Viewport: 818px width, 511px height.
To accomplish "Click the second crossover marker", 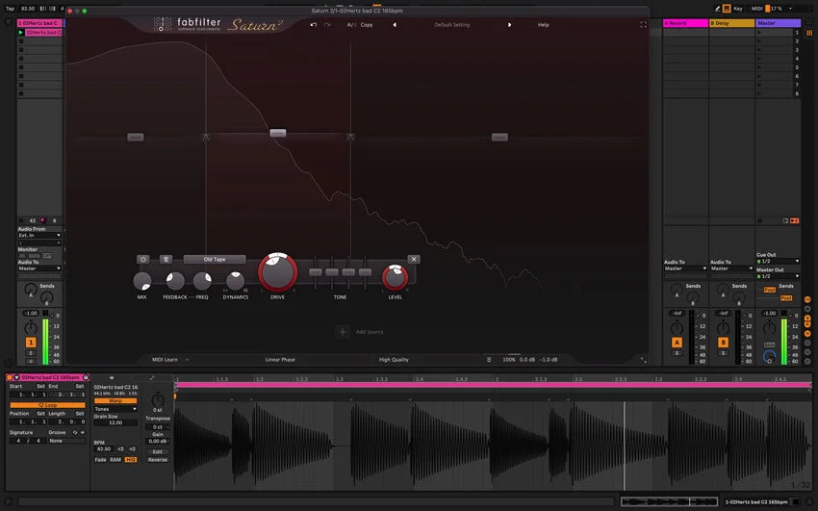I will (x=350, y=138).
